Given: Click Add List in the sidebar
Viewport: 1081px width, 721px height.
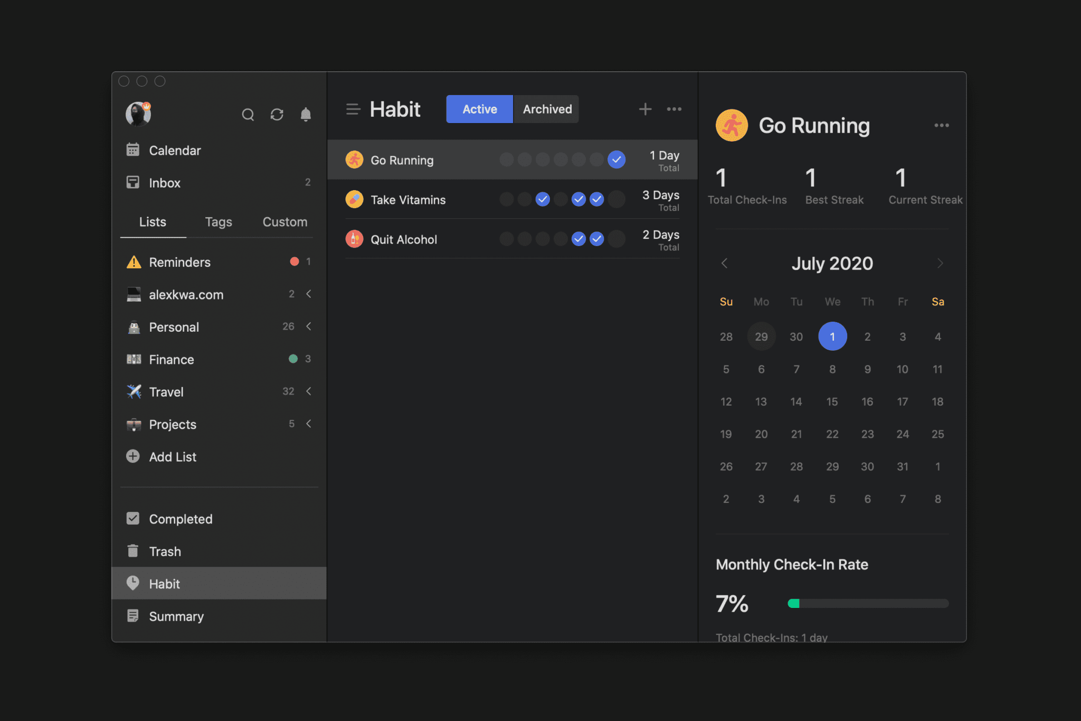Looking at the screenshot, I should tap(171, 456).
